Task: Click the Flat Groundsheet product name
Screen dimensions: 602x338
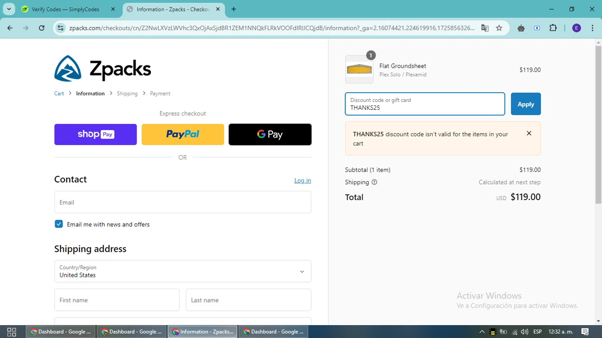Action: click(x=403, y=66)
